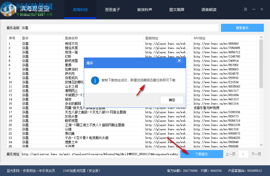
Task: Select the song 如果当时
Action: click(x=72, y=70)
